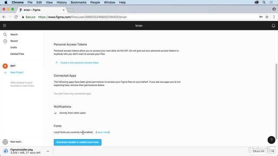Reload the page

pyautogui.click(x=16, y=17)
